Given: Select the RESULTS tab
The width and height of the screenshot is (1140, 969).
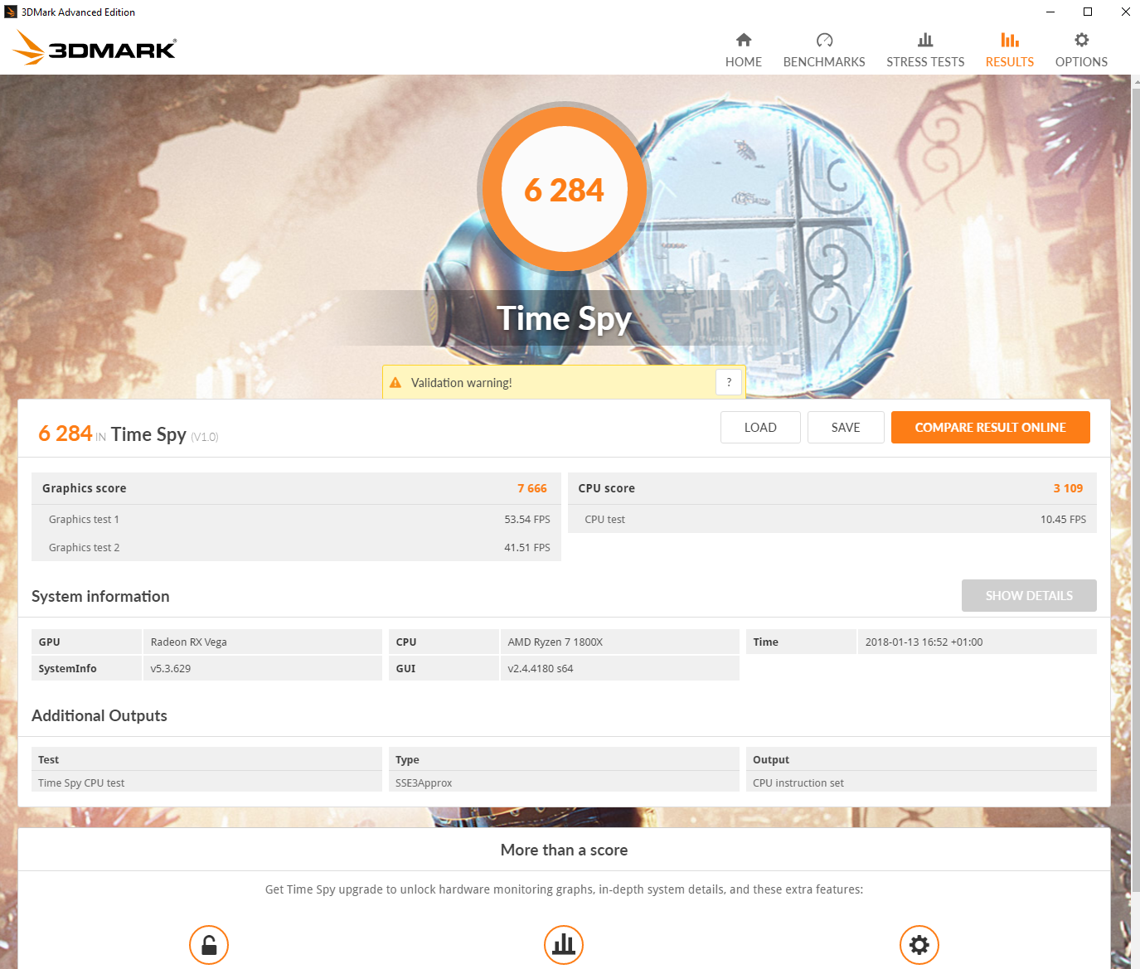Looking at the screenshot, I should tap(1010, 51).
